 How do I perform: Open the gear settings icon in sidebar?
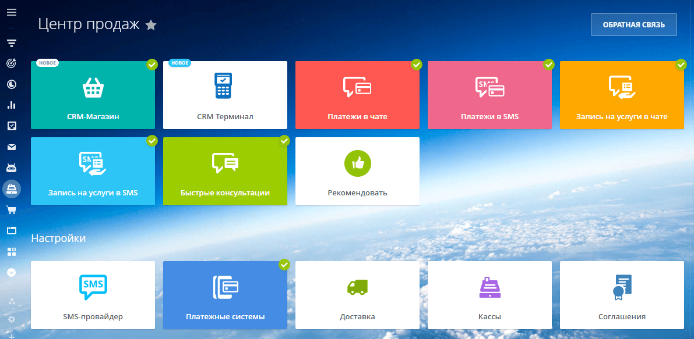[12, 319]
